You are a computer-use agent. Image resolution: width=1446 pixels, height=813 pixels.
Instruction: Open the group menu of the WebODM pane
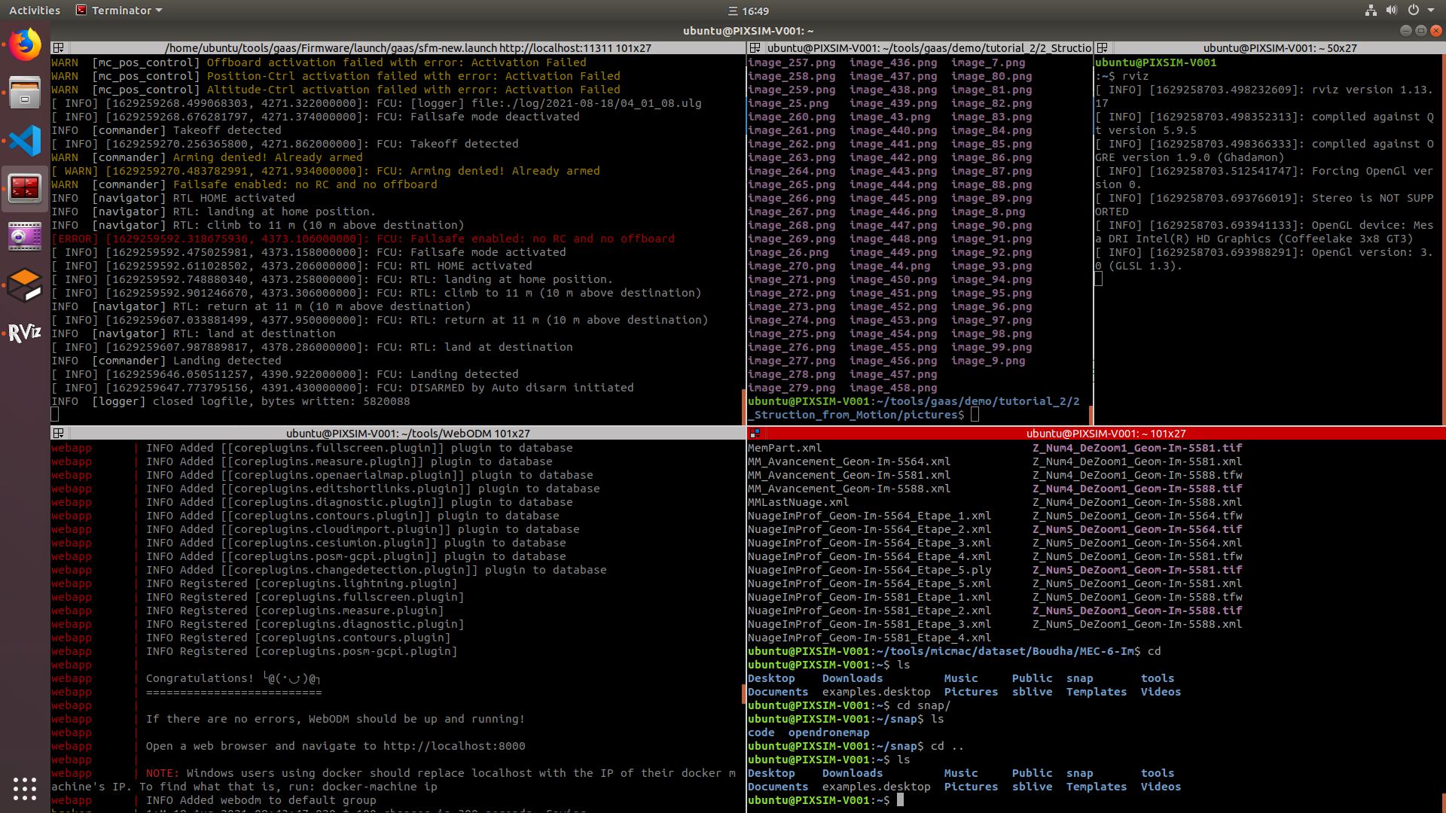tap(58, 433)
